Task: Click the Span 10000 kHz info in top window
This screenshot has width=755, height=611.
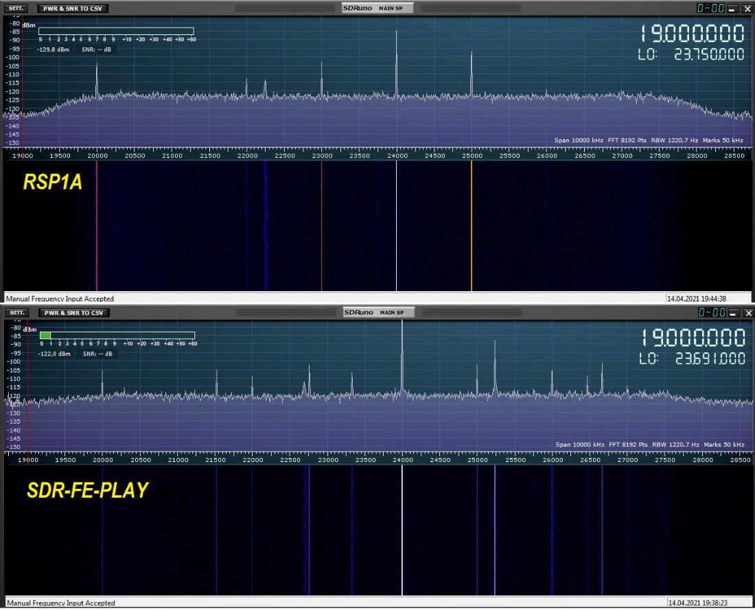Action: [x=579, y=141]
